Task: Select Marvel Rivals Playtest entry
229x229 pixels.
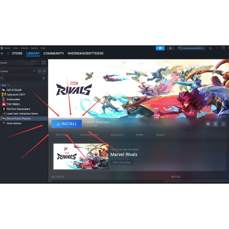Action: (x=24, y=118)
